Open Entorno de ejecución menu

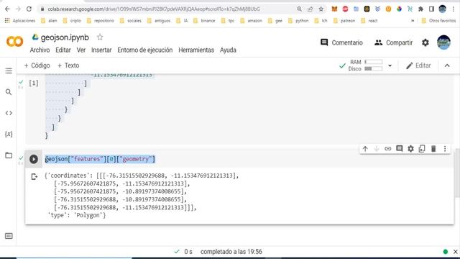coord(145,50)
